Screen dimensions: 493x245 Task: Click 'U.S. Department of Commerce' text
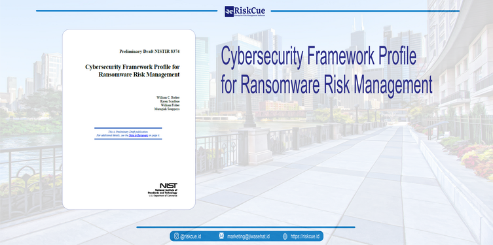163,195
